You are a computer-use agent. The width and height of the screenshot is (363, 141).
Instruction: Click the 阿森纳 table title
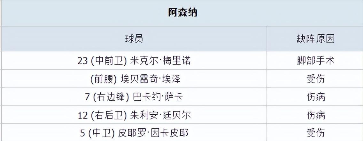coord(182,13)
